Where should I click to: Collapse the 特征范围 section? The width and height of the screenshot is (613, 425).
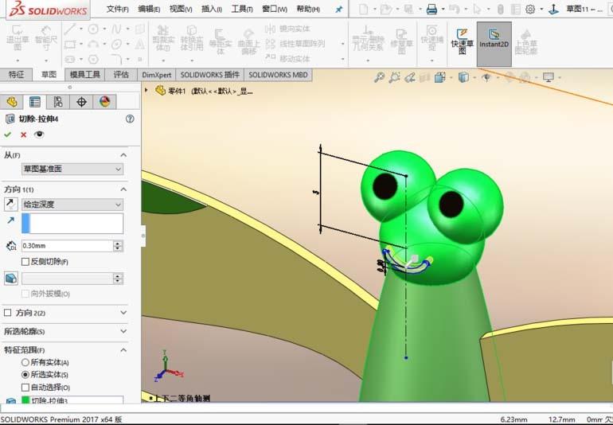click(x=123, y=350)
